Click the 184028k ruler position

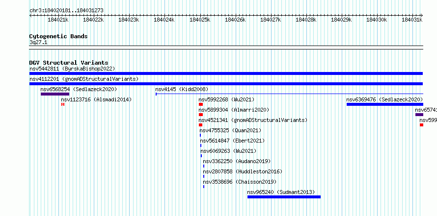click(x=306, y=20)
